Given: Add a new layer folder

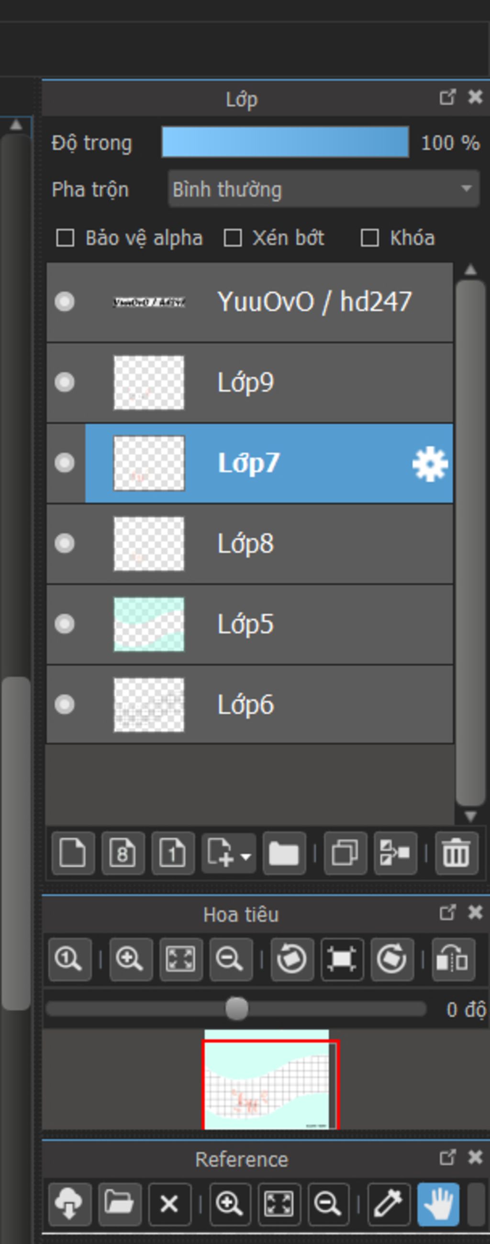Looking at the screenshot, I should tap(284, 853).
